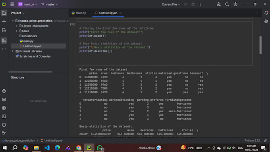The image size is (270, 152).
Task: Open the Windows Start menu
Action: 5,148
